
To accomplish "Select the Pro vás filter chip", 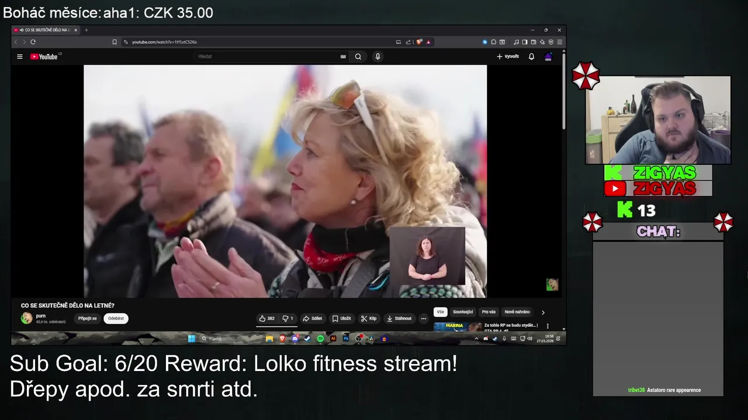I will (x=489, y=312).
